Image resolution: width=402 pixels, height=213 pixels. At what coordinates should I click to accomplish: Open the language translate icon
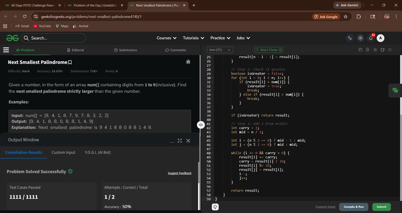pos(350,38)
